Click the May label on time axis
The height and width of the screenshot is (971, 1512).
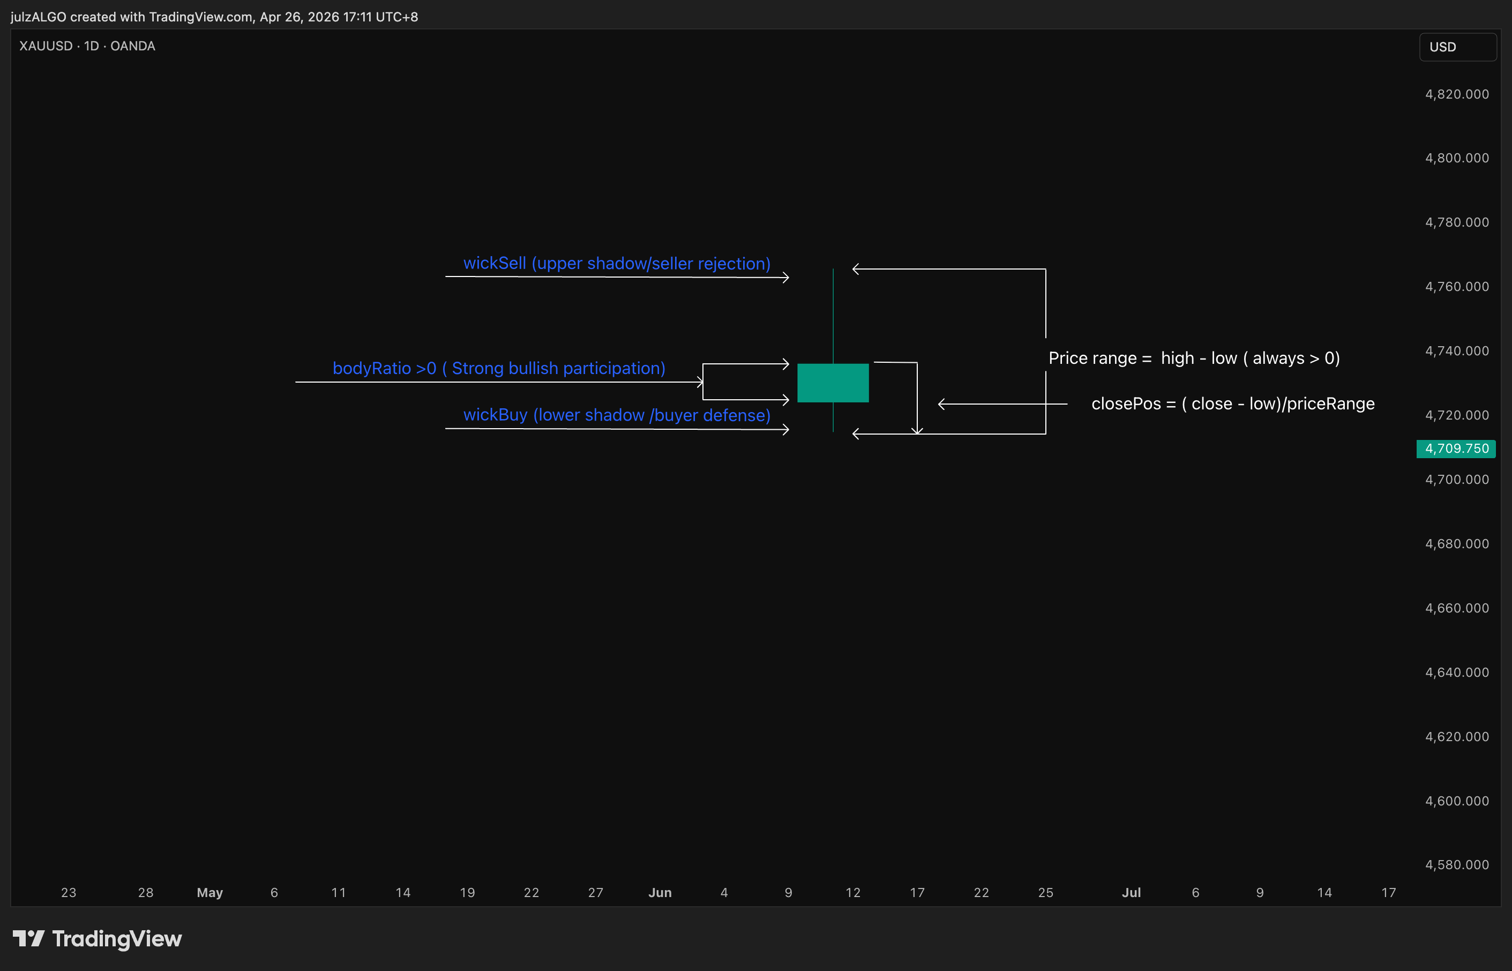click(210, 893)
